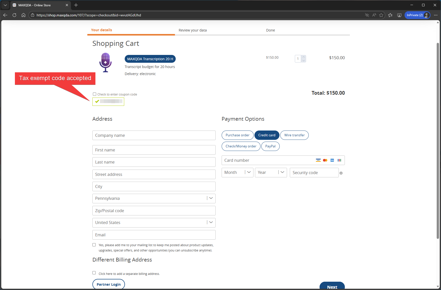Expand the Pennsylvania state dropdown

tap(211, 198)
